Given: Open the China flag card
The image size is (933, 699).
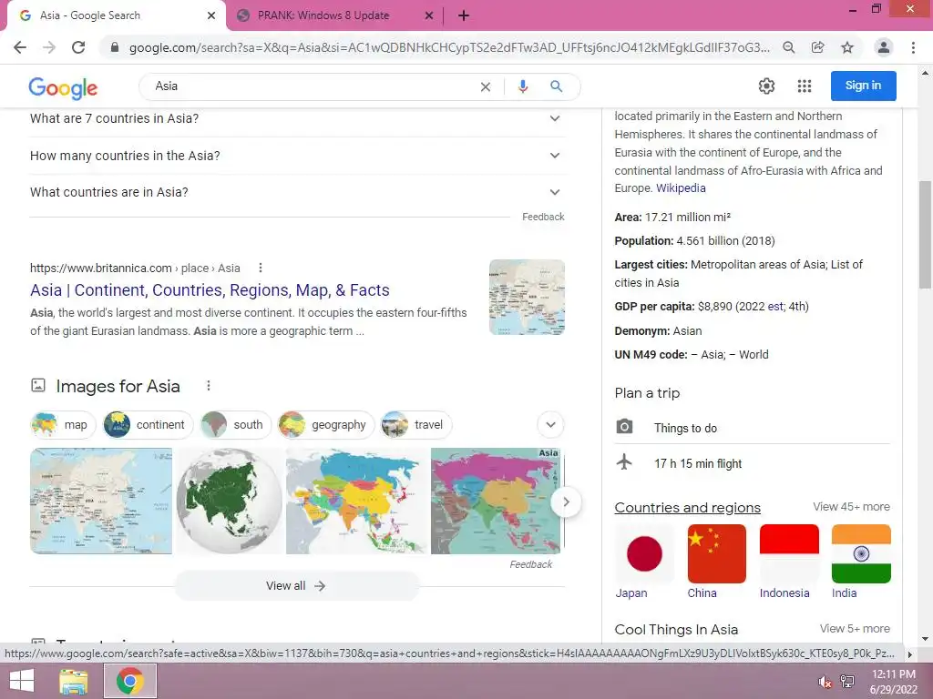Looking at the screenshot, I should (x=716, y=562).
